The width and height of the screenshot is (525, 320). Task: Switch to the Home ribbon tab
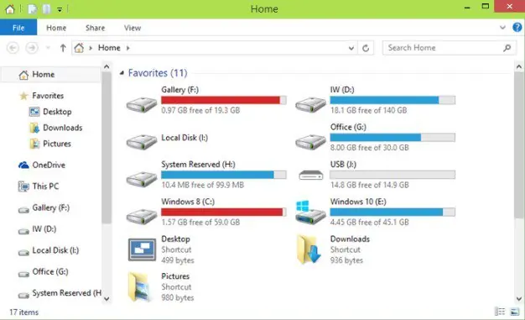(x=56, y=28)
